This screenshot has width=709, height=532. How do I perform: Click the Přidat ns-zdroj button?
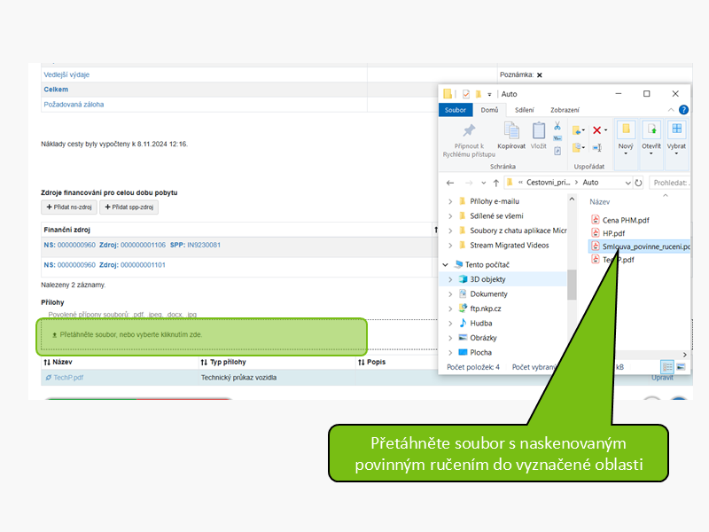pos(69,207)
